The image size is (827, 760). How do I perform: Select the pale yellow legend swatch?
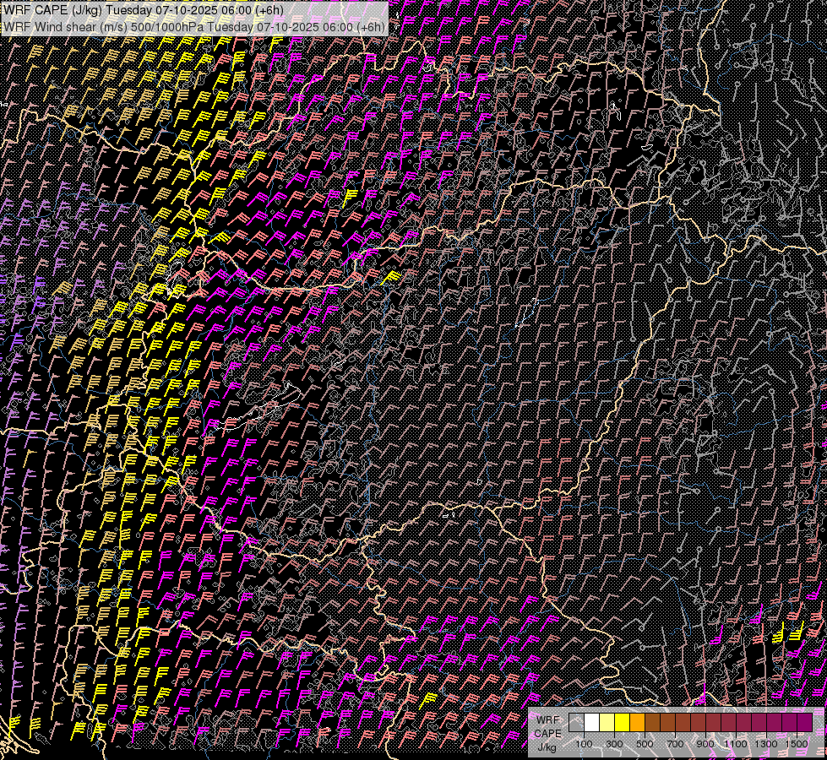(607, 723)
